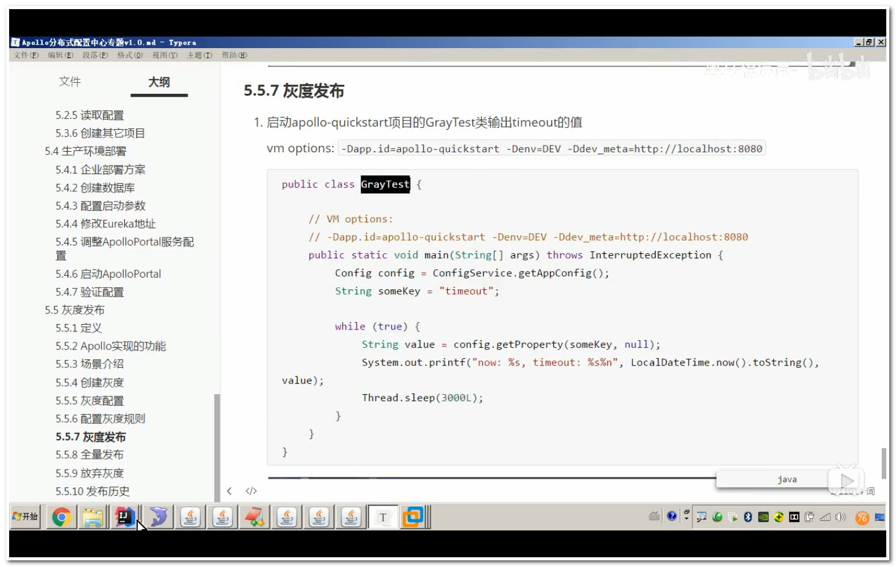896x567 pixels.
Task: Jump to 5.5.6 配置灰度规则
Action: [x=101, y=418]
